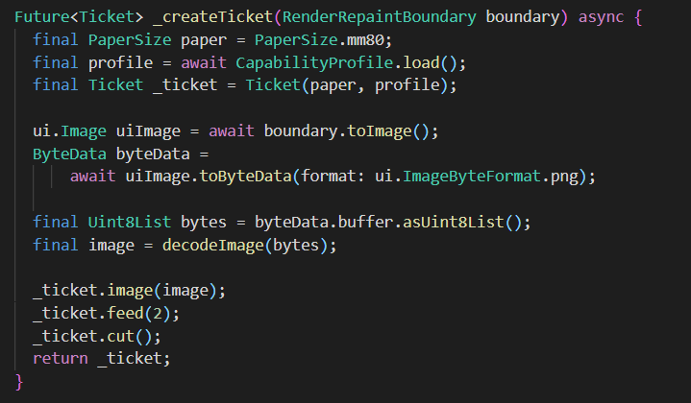
Task: Click toByteData method name
Action: (x=245, y=177)
